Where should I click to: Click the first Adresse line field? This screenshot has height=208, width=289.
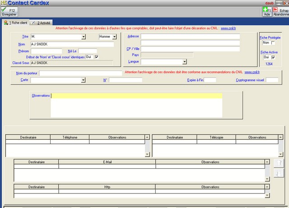pyautogui.click(x=190, y=36)
